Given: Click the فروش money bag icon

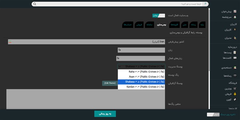Looking at the screenshot, I should tap(235, 94).
